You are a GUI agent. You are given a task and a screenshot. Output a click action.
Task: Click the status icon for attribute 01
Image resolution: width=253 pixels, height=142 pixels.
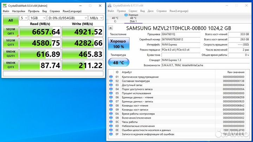(111, 77)
